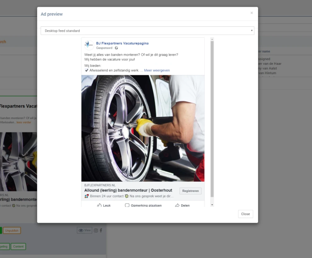Click the Facebook icon below the ad card
Screen dimensions: 312x258
[x=101, y=231]
